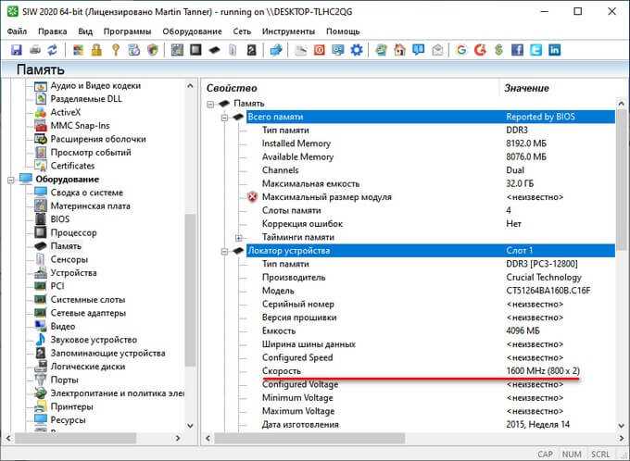Select Сетевые адаптеры in the tree
The height and width of the screenshot is (461, 630).
tap(88, 313)
